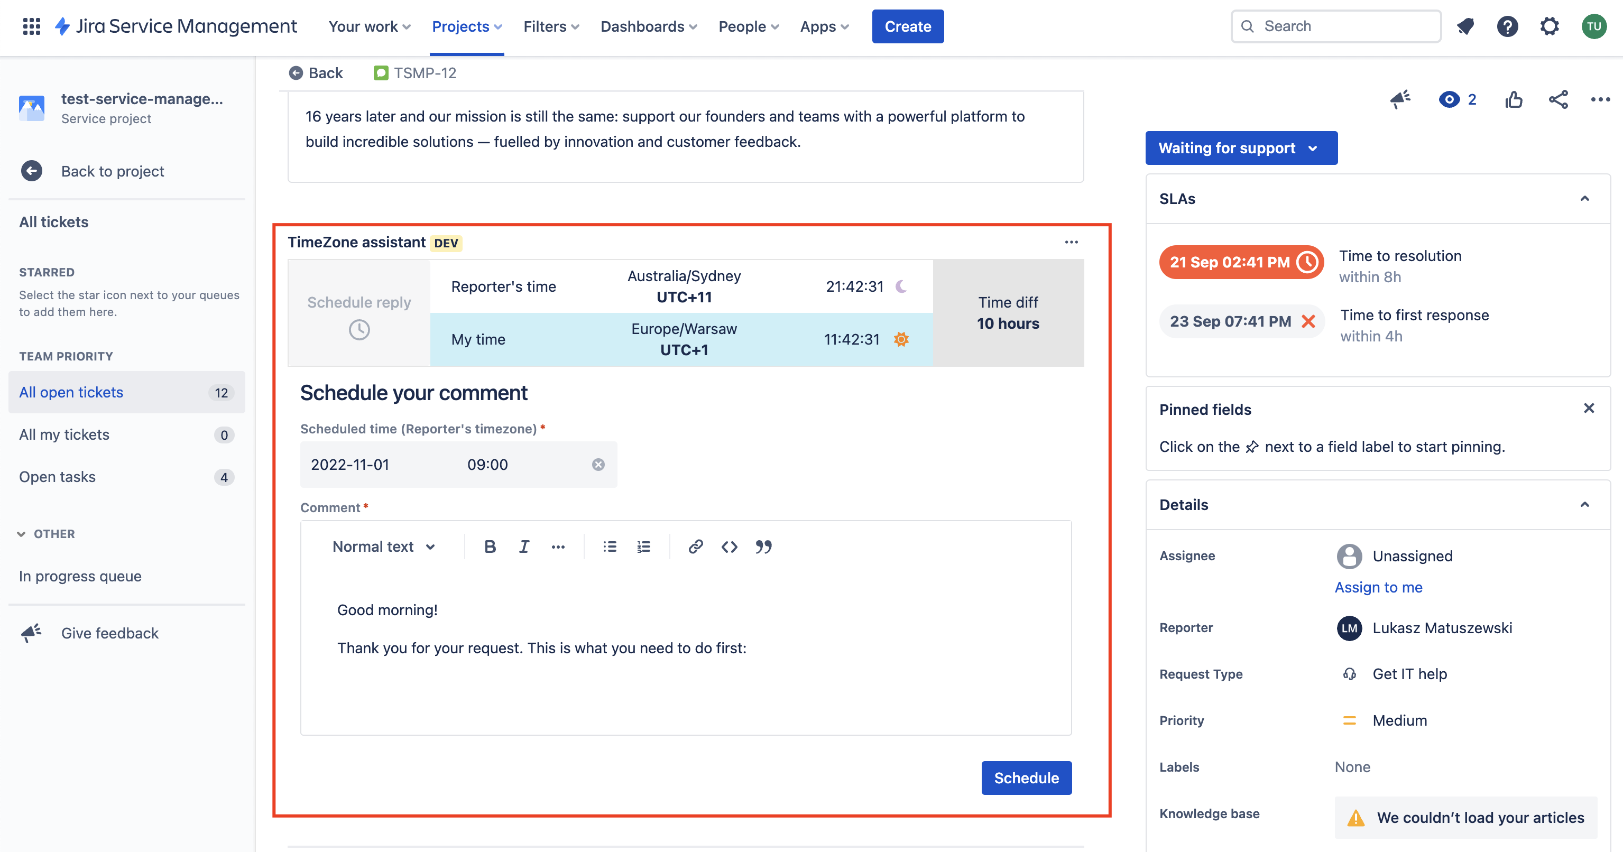Insert a numbered list in comment
Image resolution: width=1623 pixels, height=852 pixels.
pyautogui.click(x=643, y=547)
